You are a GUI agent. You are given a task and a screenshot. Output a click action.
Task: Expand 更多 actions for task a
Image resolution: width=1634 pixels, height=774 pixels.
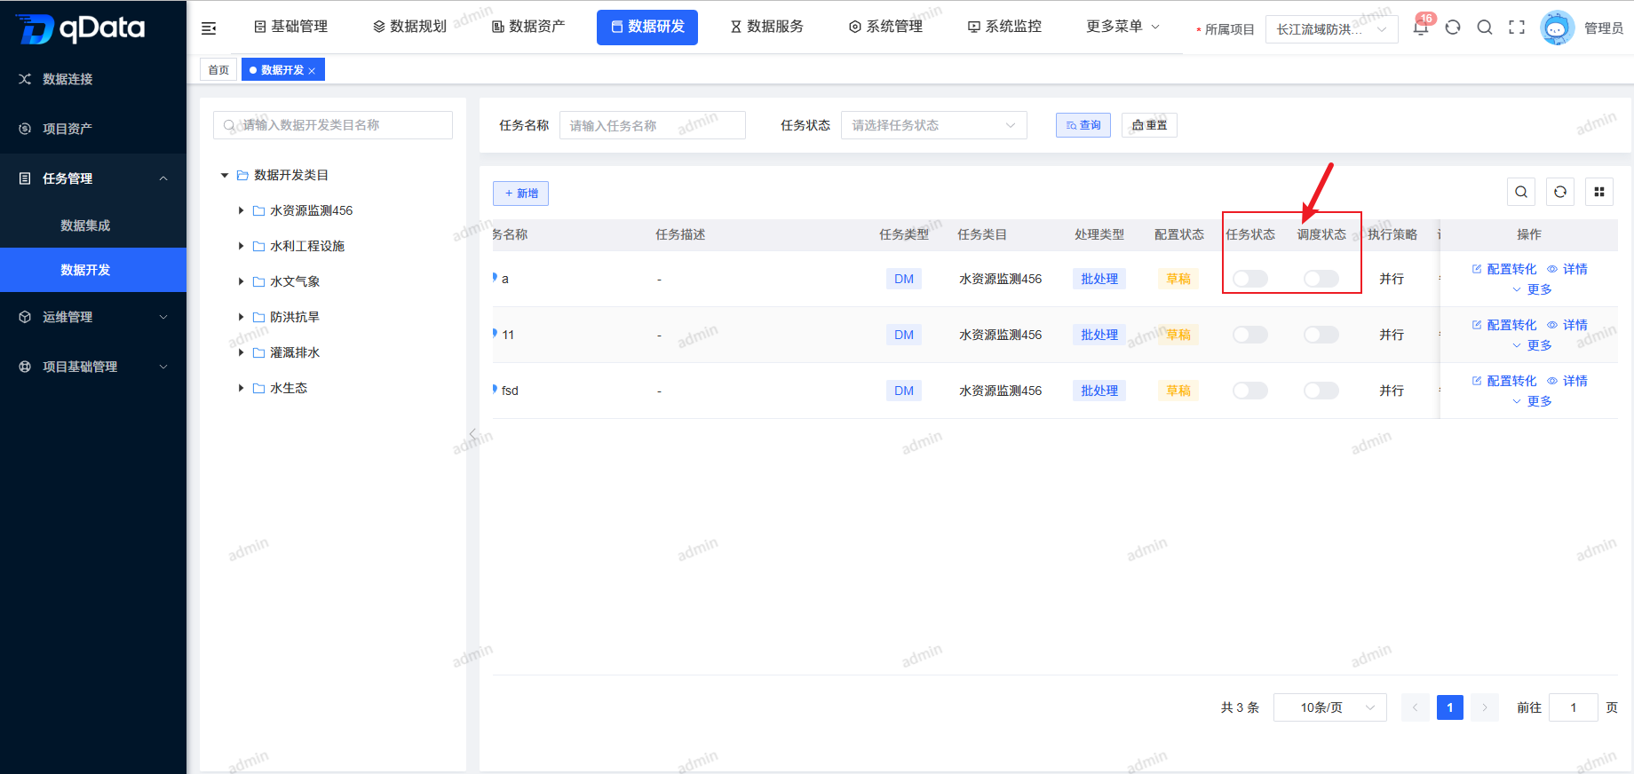tap(1532, 289)
